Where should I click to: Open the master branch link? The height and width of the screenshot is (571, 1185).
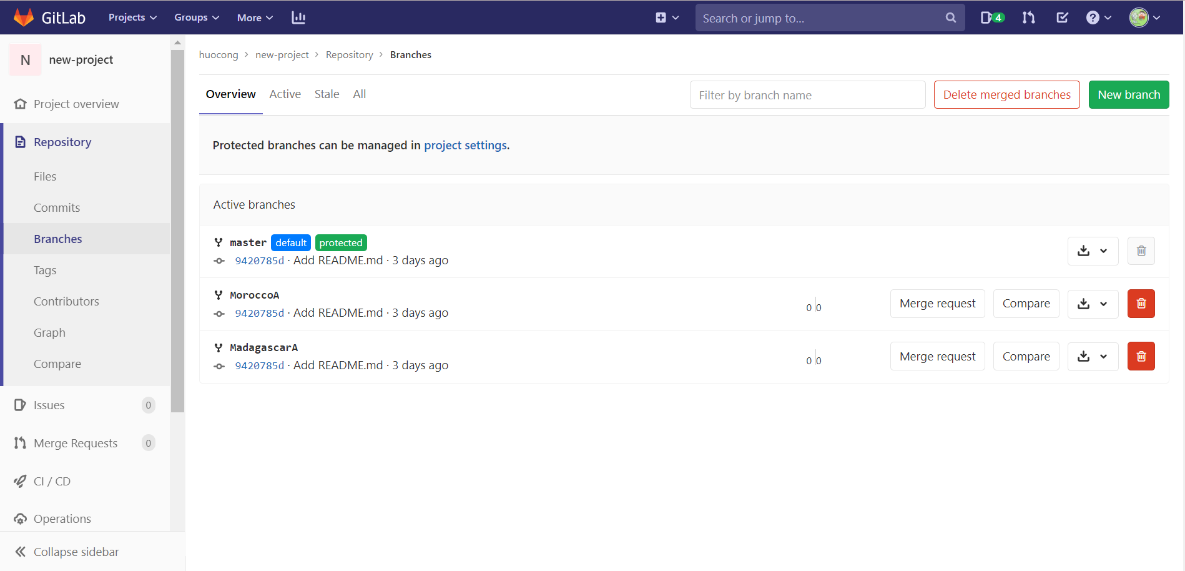[x=248, y=242]
